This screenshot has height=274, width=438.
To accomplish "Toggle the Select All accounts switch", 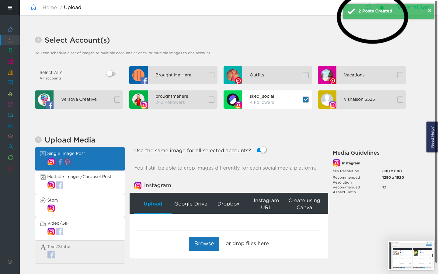I will (x=111, y=73).
